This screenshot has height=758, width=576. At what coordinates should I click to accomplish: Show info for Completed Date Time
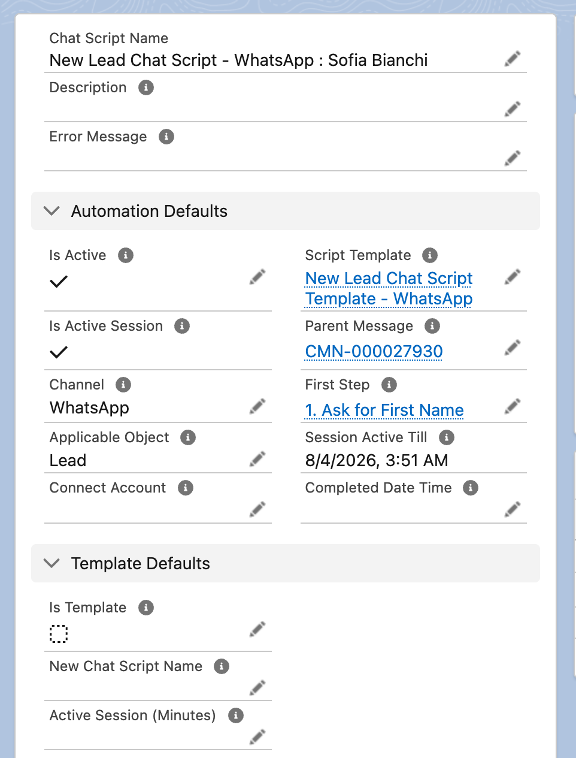point(471,488)
